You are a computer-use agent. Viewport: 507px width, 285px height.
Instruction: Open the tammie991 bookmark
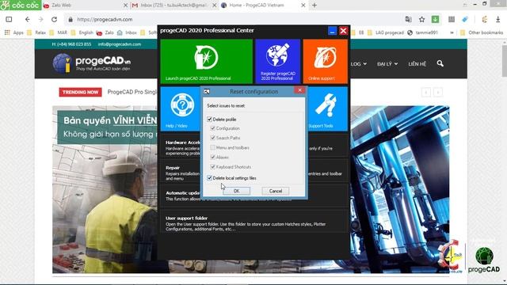[x=422, y=32]
